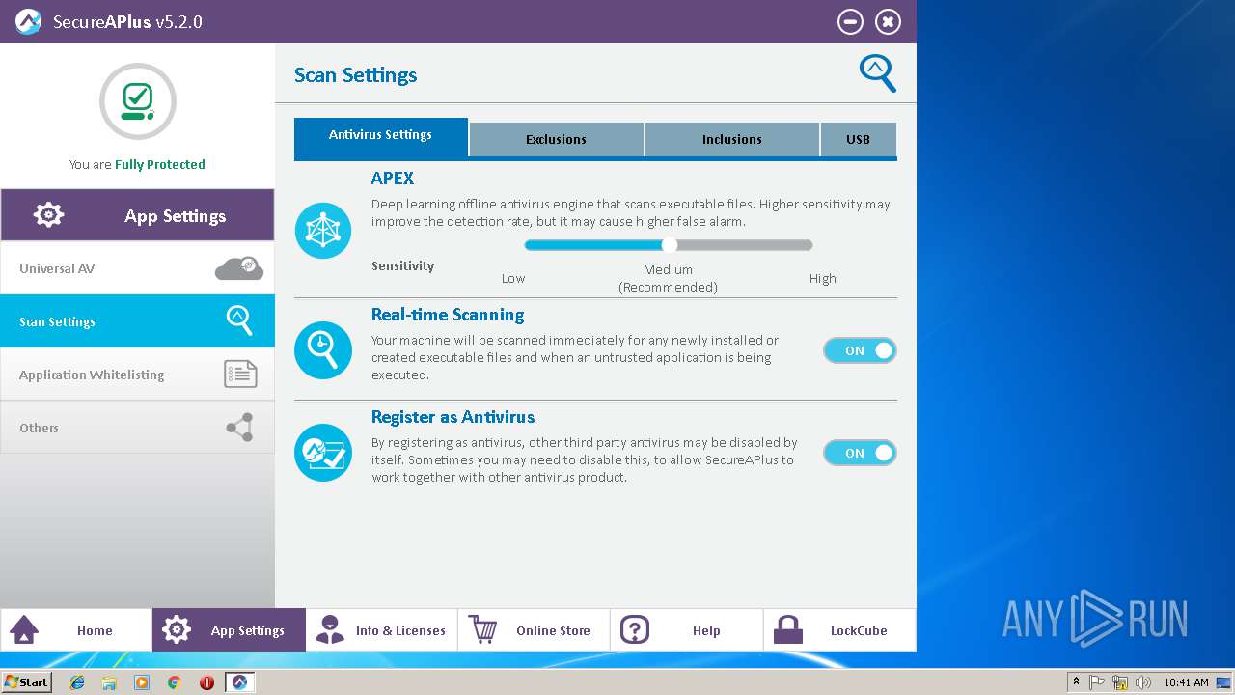This screenshot has width=1235, height=695.
Task: Show hidden system tray icons
Action: tap(1076, 682)
